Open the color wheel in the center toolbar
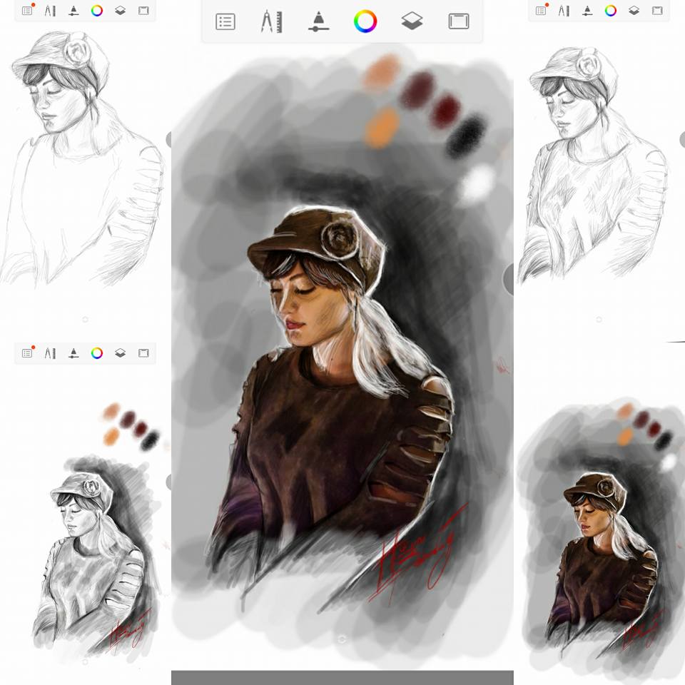Screen dimensions: 685x685 365,22
